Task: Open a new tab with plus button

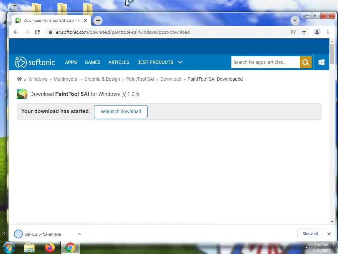Action: (x=98, y=21)
